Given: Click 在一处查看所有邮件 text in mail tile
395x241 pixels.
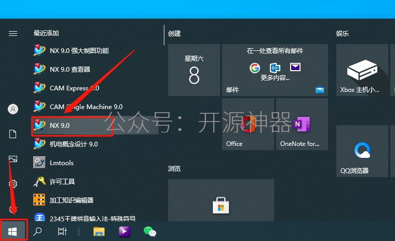Looking at the screenshot, I should 275,51.
